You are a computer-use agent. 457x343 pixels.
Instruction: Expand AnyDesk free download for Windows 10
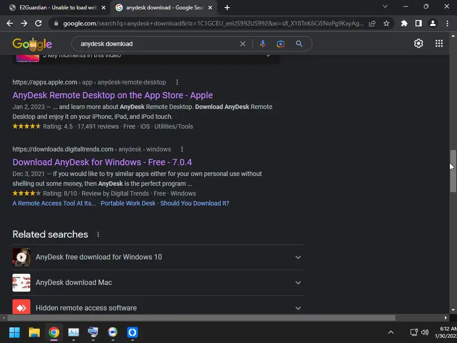click(158, 257)
